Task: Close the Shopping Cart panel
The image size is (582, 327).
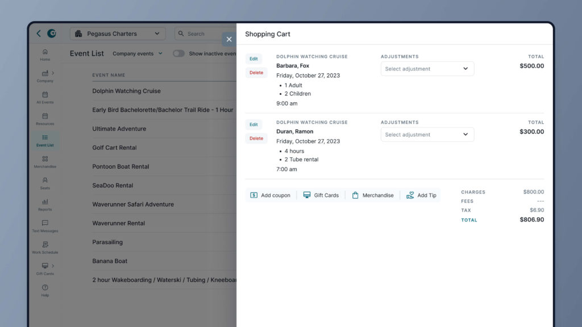Action: click(229, 39)
